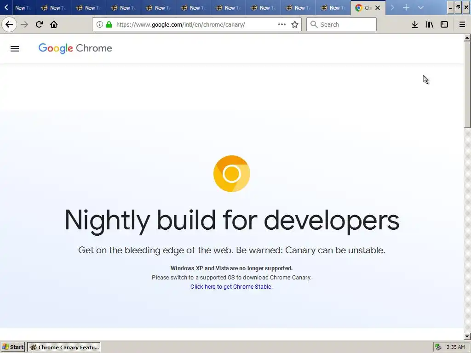
Task: Reload the current page
Action: tap(39, 24)
